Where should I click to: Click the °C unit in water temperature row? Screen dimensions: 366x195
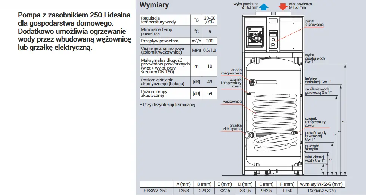point(196,20)
